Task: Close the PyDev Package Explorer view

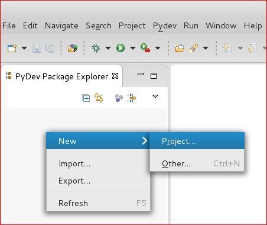Action: point(115,76)
